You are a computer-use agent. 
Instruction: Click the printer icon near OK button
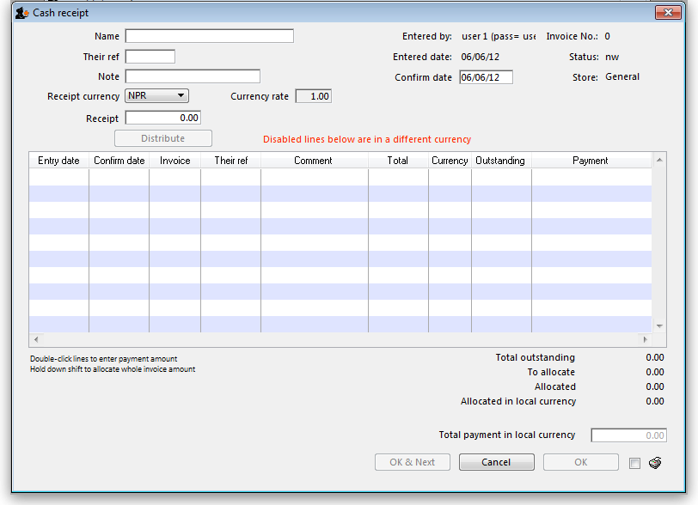[x=655, y=463]
